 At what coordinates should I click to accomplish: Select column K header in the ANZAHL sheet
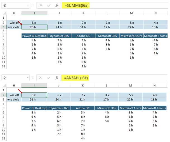point(83,85)
